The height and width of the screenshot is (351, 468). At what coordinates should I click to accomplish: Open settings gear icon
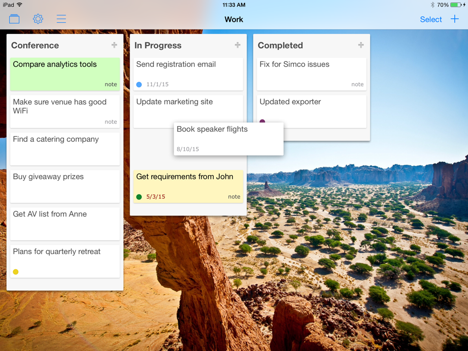pos(38,19)
